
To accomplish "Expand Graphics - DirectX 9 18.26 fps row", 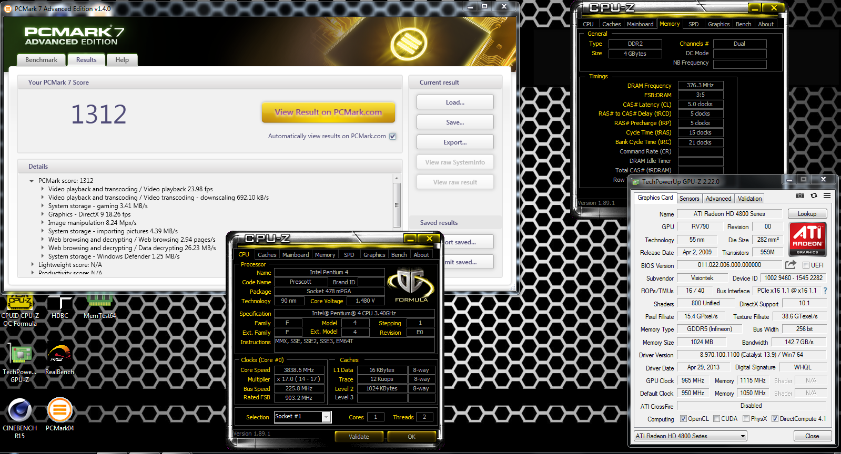I will click(x=43, y=214).
